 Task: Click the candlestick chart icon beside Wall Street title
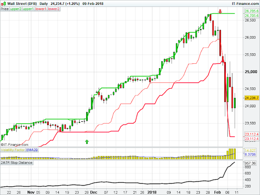click(x=3, y=3)
